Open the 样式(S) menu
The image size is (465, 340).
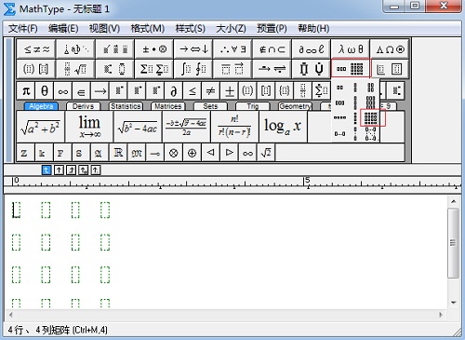coord(190,29)
